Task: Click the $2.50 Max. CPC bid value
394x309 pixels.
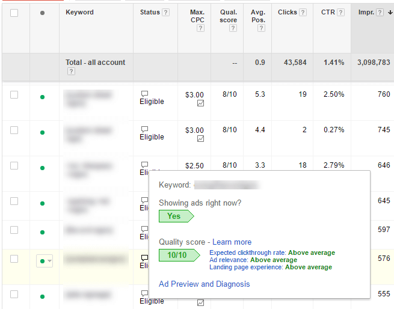Action: click(195, 165)
